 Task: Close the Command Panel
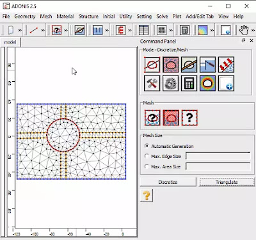point(252,40)
